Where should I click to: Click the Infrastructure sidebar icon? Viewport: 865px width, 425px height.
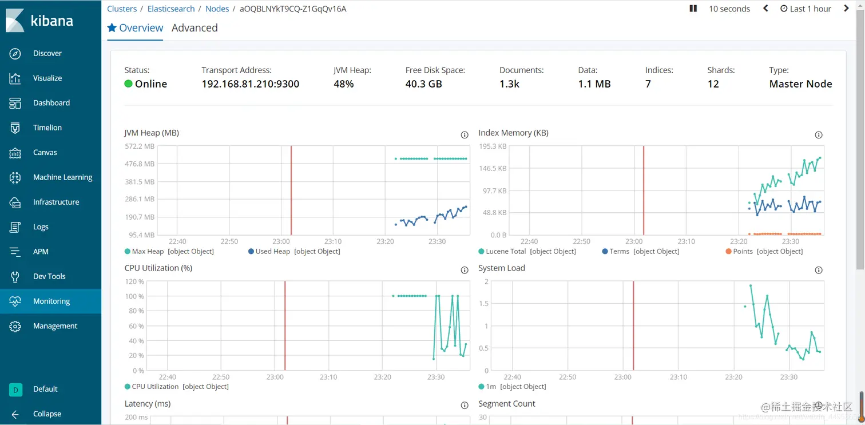coord(15,202)
